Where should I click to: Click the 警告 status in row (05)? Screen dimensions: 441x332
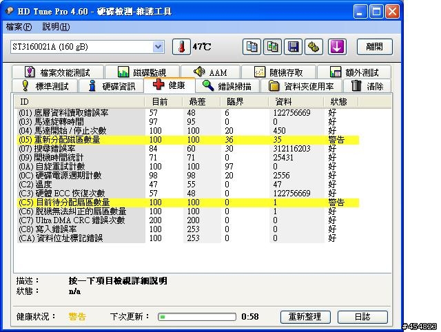(x=336, y=140)
